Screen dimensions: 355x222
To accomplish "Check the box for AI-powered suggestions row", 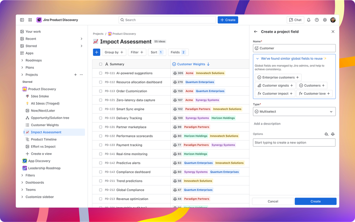I will (101, 73).
